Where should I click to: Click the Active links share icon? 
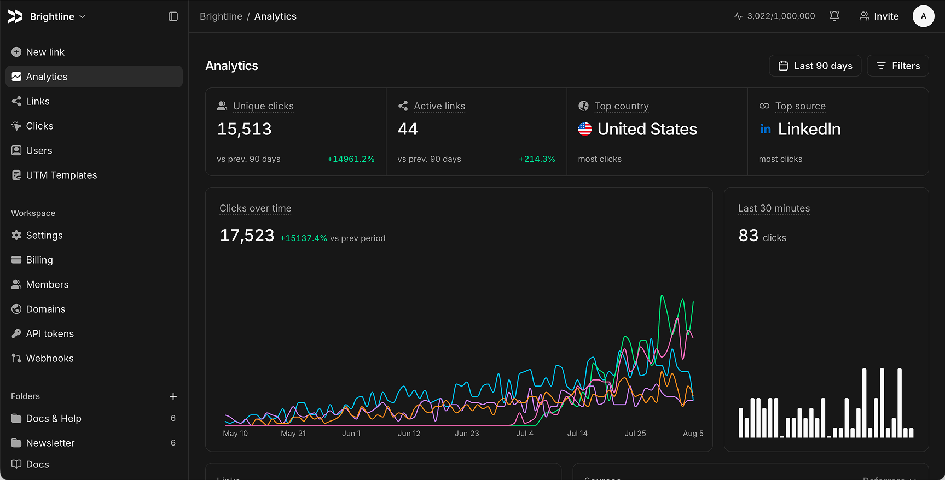pos(403,106)
